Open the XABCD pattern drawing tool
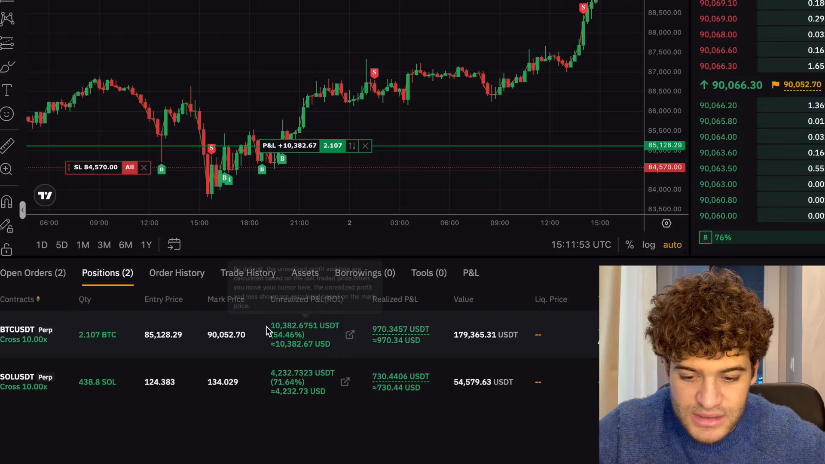This screenshot has height=464, width=825. point(8,18)
